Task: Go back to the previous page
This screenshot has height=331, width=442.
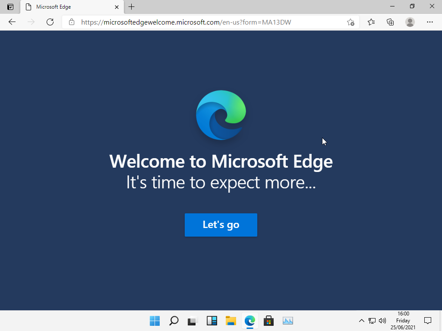Action: pyautogui.click(x=12, y=22)
